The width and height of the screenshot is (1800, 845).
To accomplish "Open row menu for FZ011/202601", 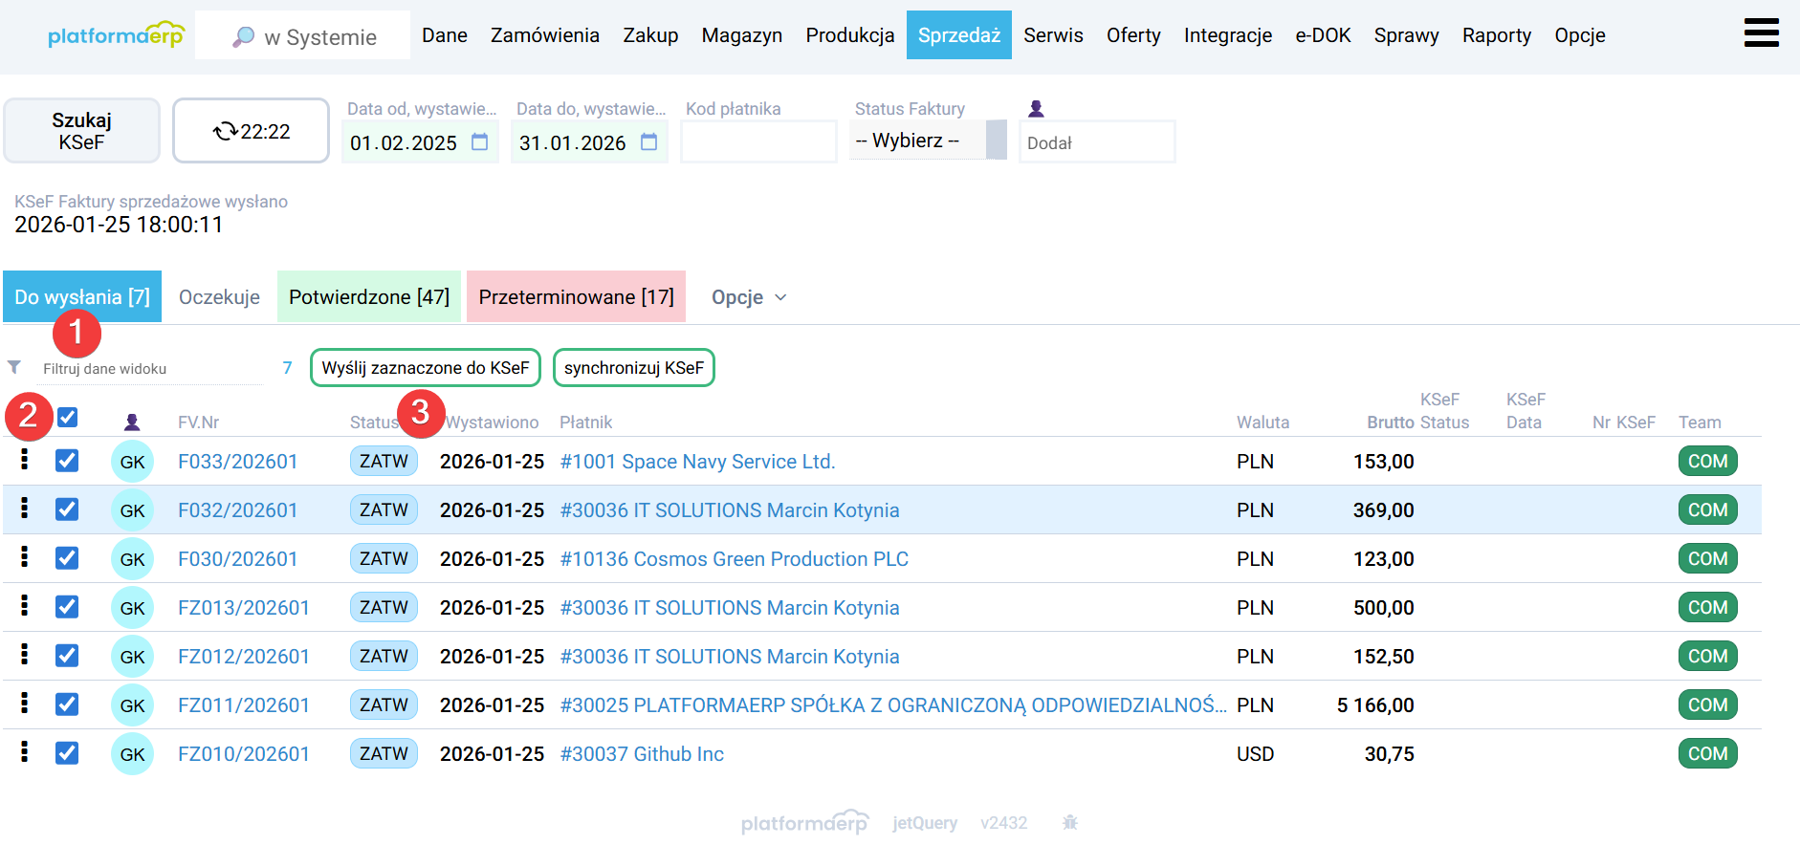I will [x=25, y=704].
